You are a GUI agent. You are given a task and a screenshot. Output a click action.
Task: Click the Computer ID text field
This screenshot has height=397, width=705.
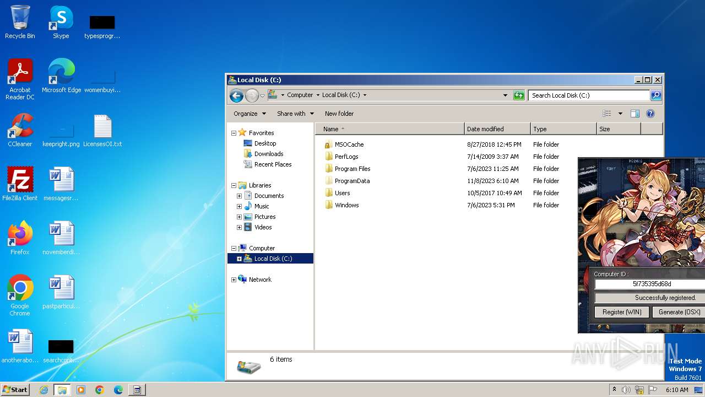tap(650, 284)
